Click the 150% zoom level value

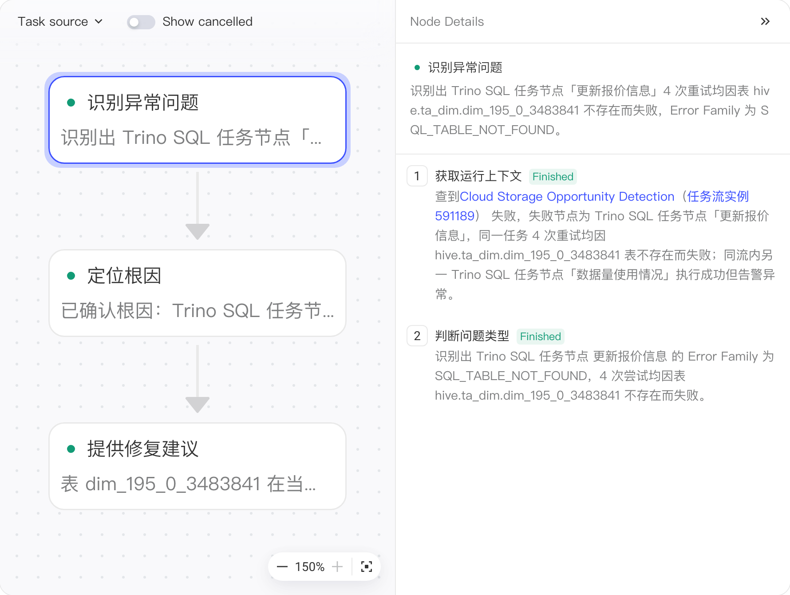310,567
